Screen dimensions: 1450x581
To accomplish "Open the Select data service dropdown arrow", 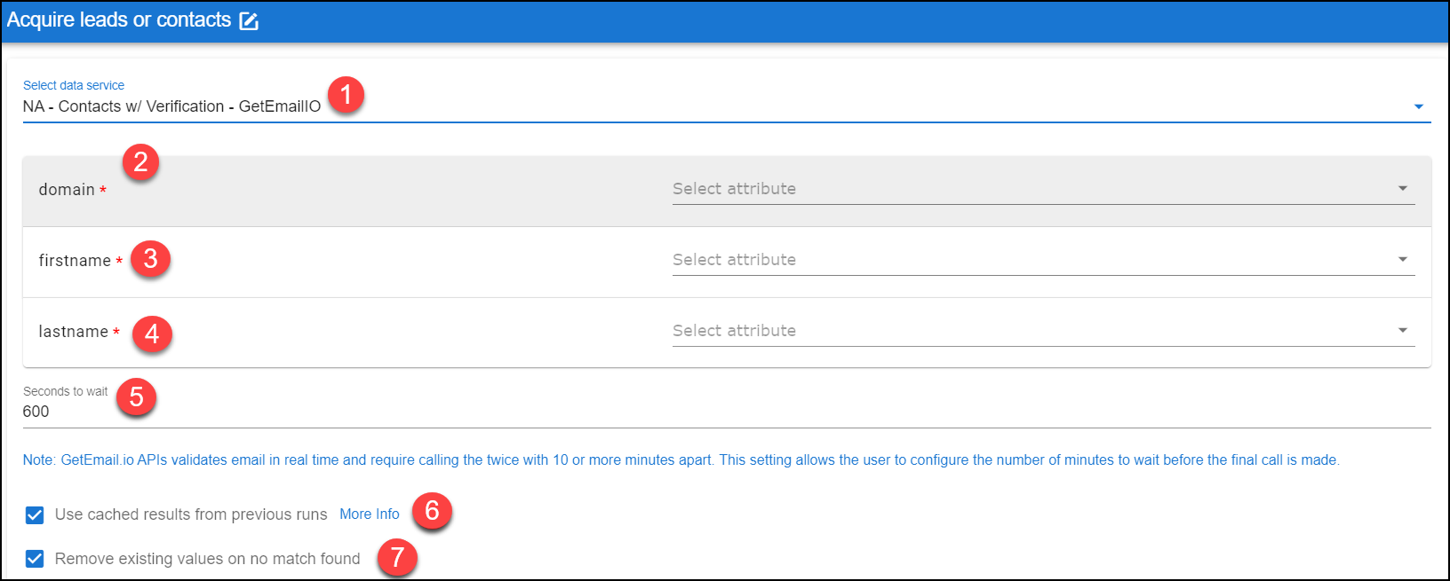I will (1418, 106).
